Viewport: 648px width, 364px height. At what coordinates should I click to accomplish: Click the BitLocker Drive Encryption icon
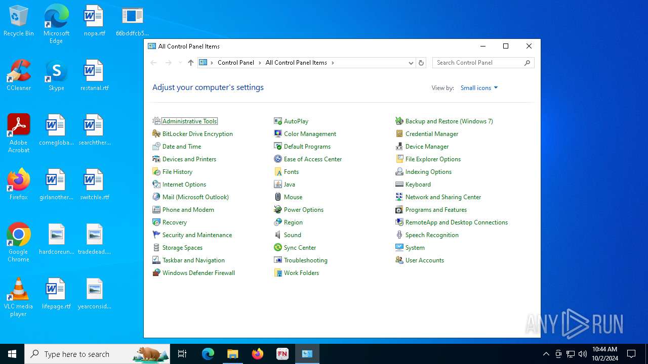(156, 134)
